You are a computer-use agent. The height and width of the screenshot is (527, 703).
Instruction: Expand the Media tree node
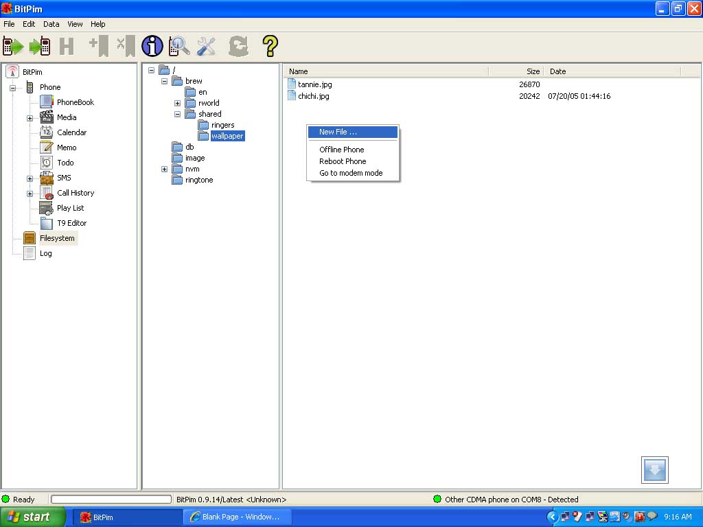coord(30,118)
